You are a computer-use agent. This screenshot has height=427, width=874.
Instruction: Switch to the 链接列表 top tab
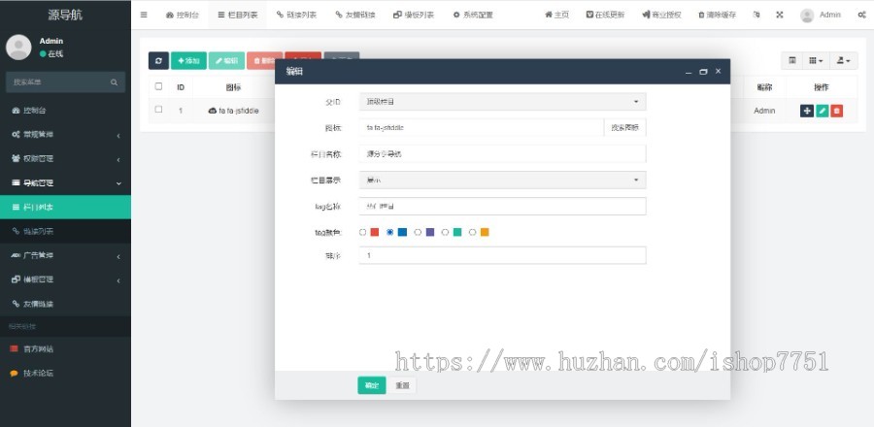(x=297, y=15)
